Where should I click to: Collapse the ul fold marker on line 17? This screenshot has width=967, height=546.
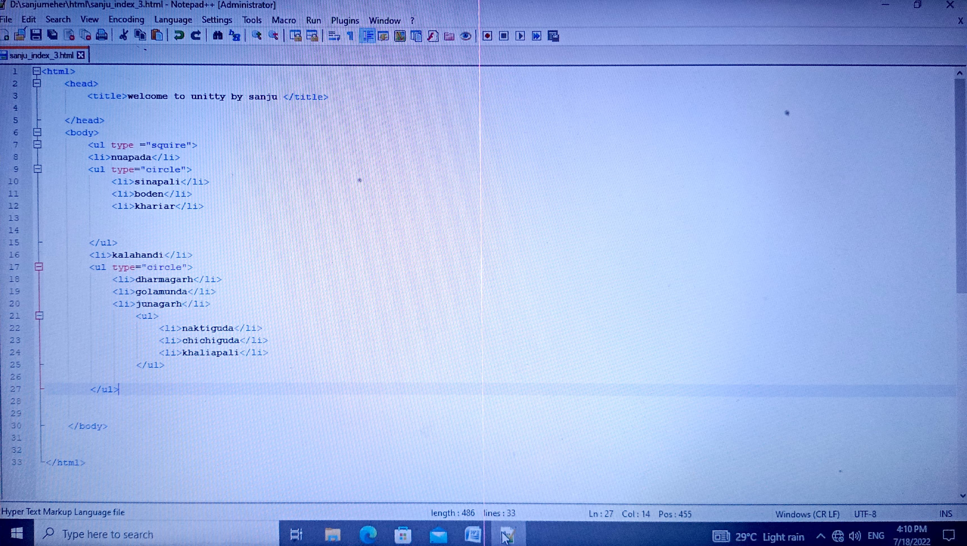click(x=39, y=267)
